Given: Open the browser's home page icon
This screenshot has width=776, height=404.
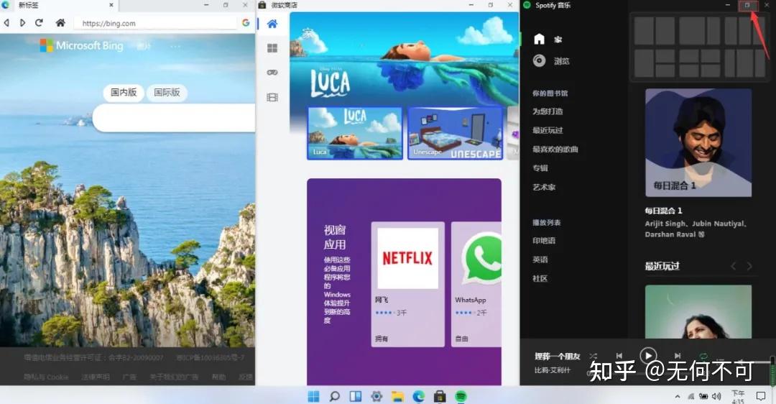Looking at the screenshot, I should [x=60, y=23].
